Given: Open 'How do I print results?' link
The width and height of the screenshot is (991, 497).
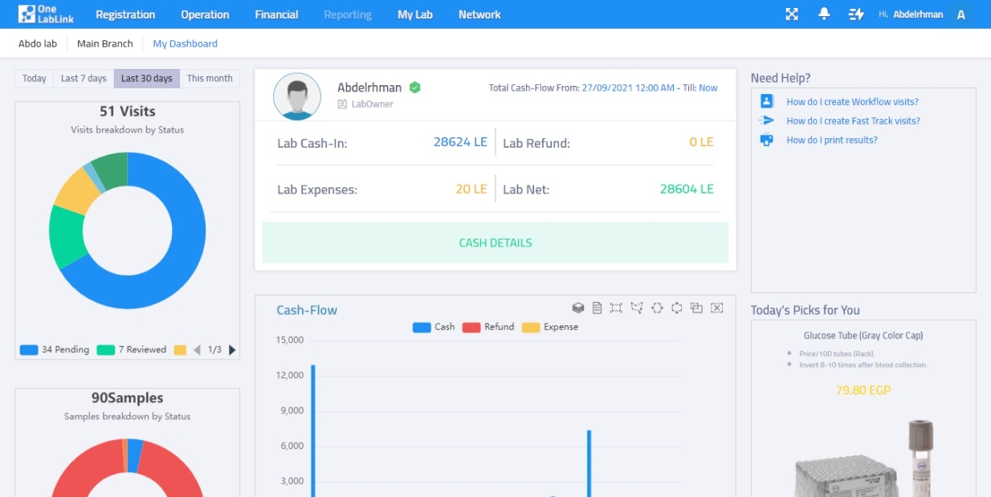Looking at the screenshot, I should click(x=832, y=141).
